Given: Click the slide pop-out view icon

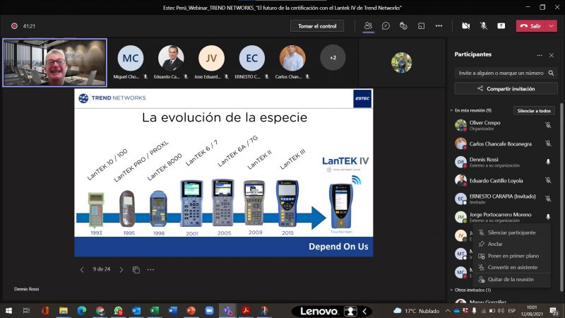Looking at the screenshot, I should [136, 269].
